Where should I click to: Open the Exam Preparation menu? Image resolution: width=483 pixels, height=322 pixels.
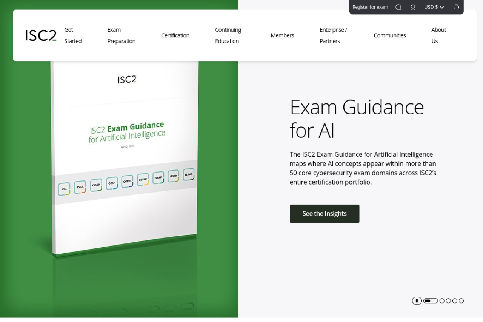121,35
